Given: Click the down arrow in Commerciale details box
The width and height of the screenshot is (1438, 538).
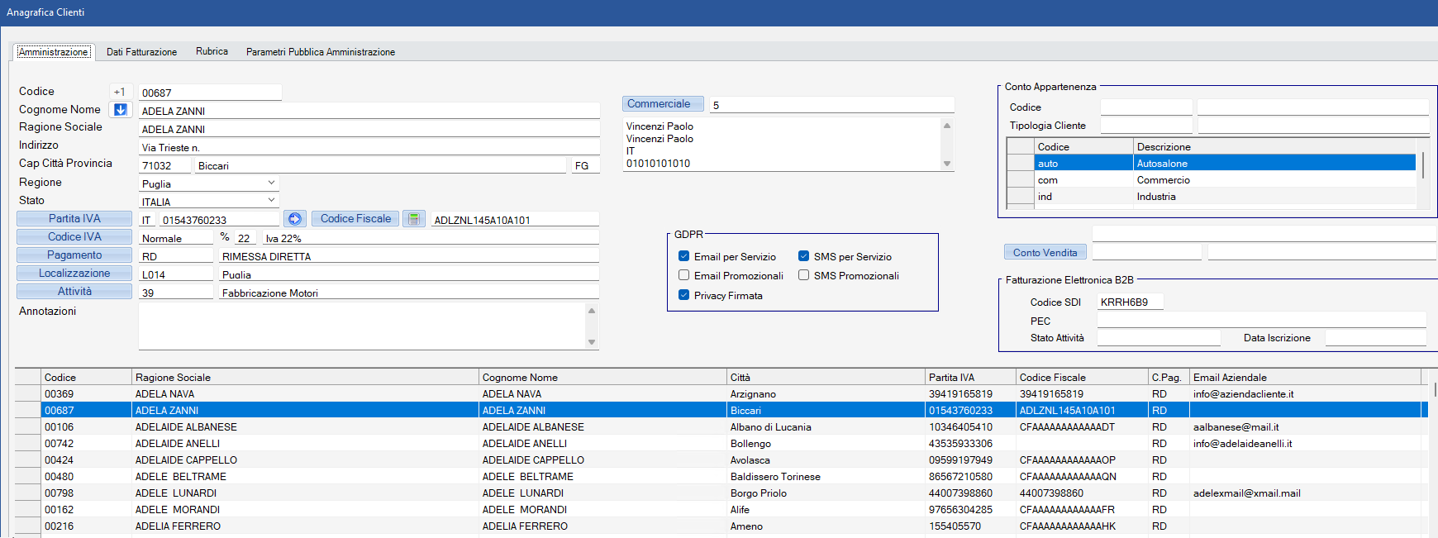Looking at the screenshot, I should point(947,164).
